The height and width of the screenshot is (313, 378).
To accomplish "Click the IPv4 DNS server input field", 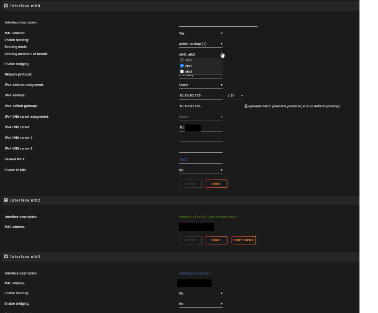I will coord(201,128).
